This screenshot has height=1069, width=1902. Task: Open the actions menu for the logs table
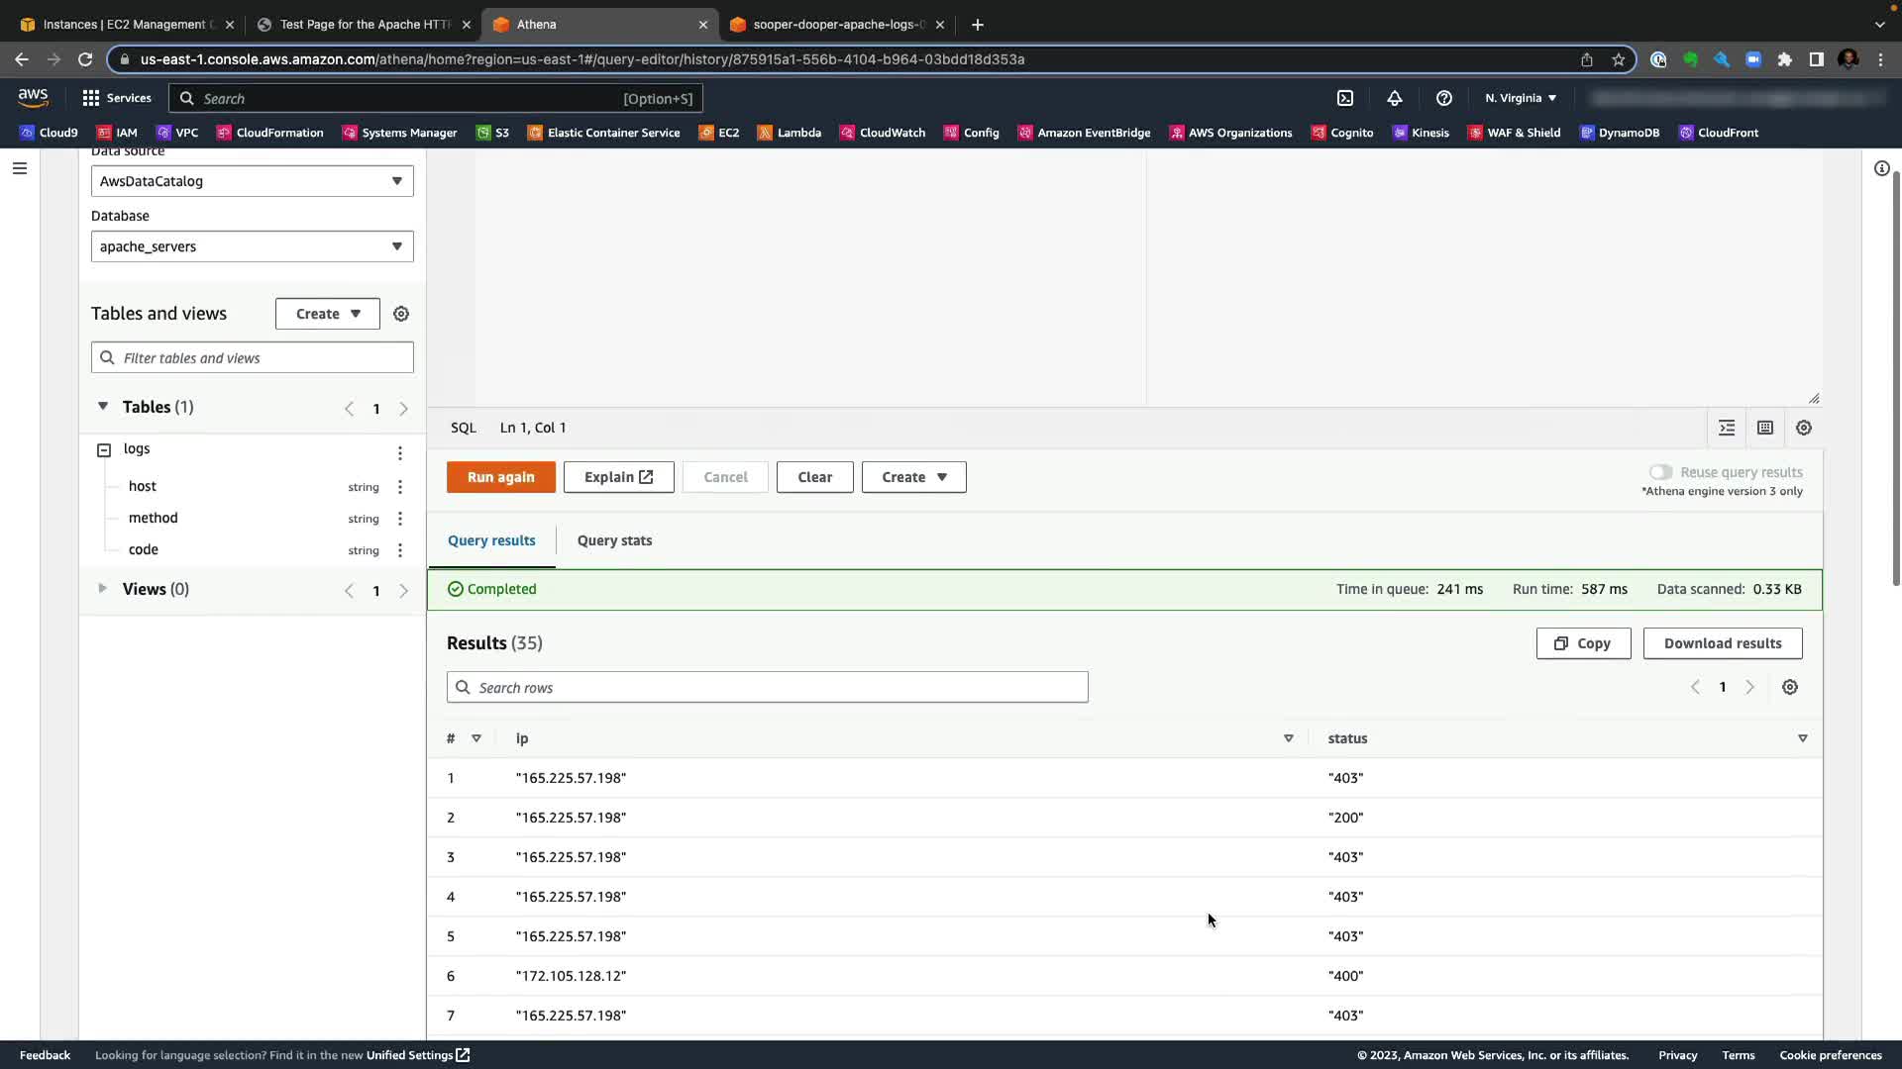(x=400, y=452)
